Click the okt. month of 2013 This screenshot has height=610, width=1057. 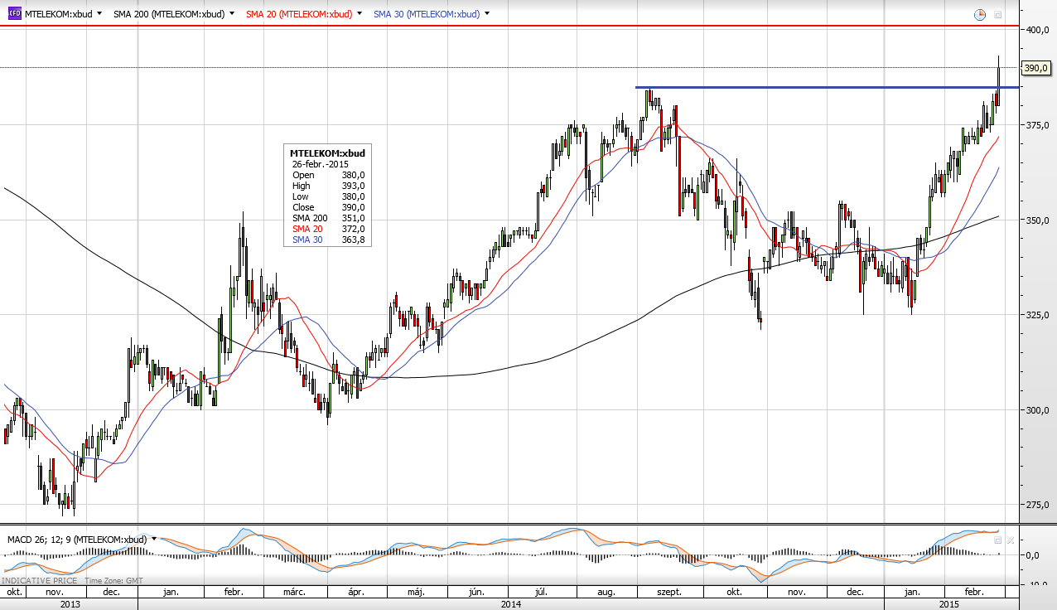point(14,593)
